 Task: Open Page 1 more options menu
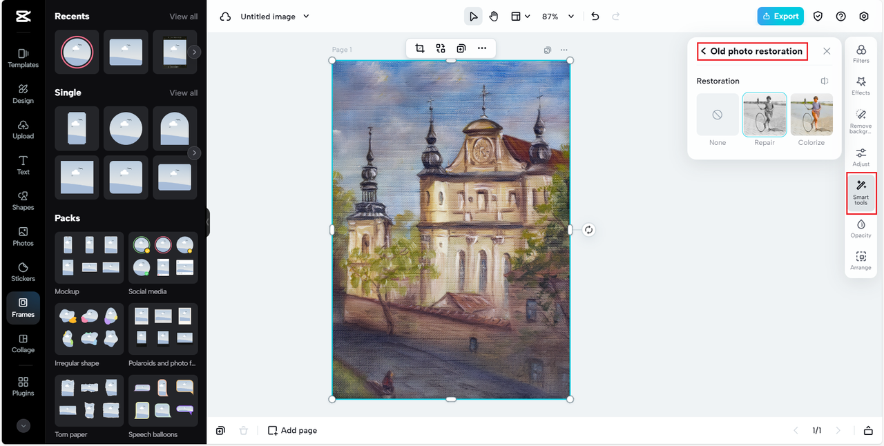point(564,50)
